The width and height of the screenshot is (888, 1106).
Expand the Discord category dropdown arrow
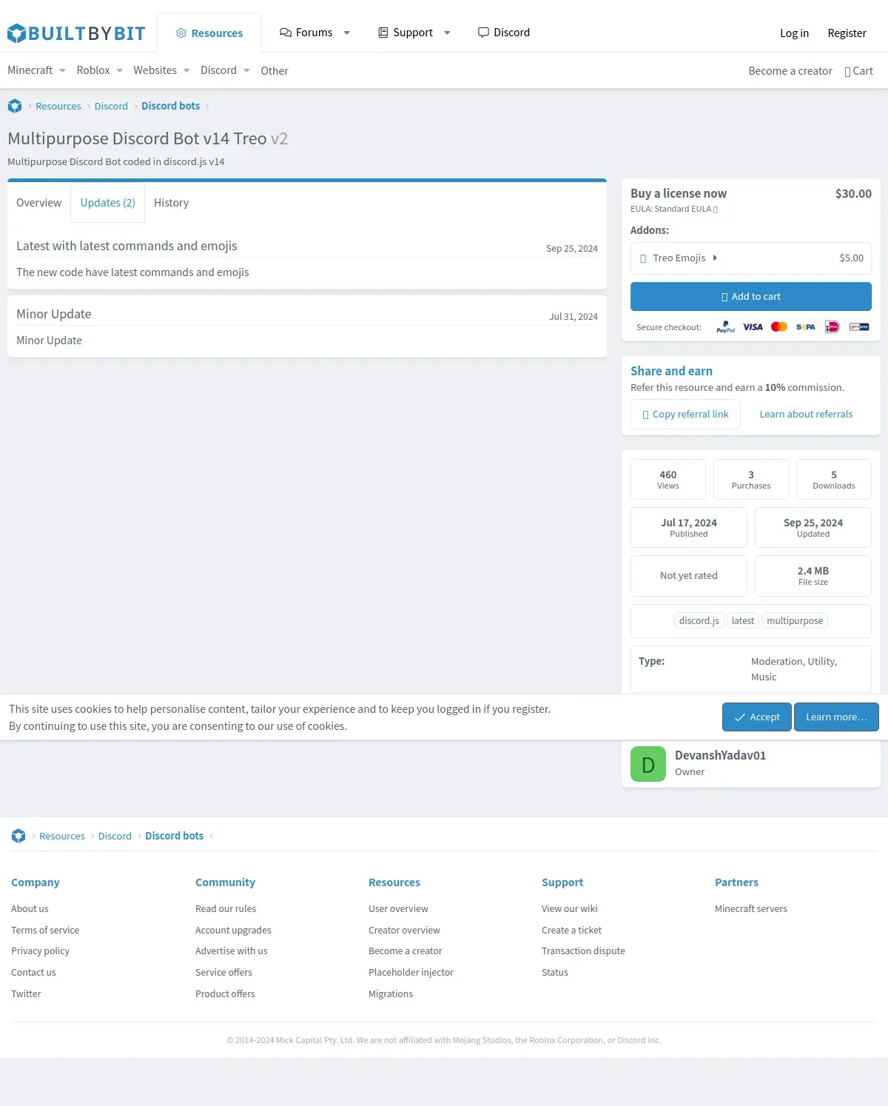pos(246,71)
